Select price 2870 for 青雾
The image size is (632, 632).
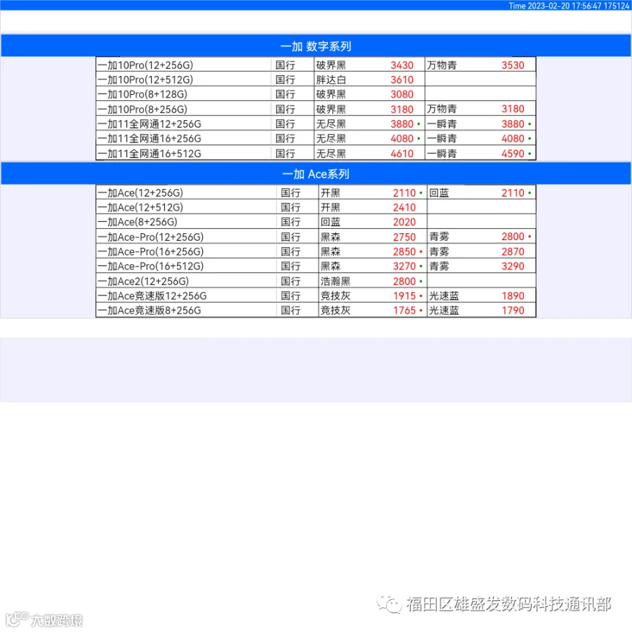[x=513, y=251]
